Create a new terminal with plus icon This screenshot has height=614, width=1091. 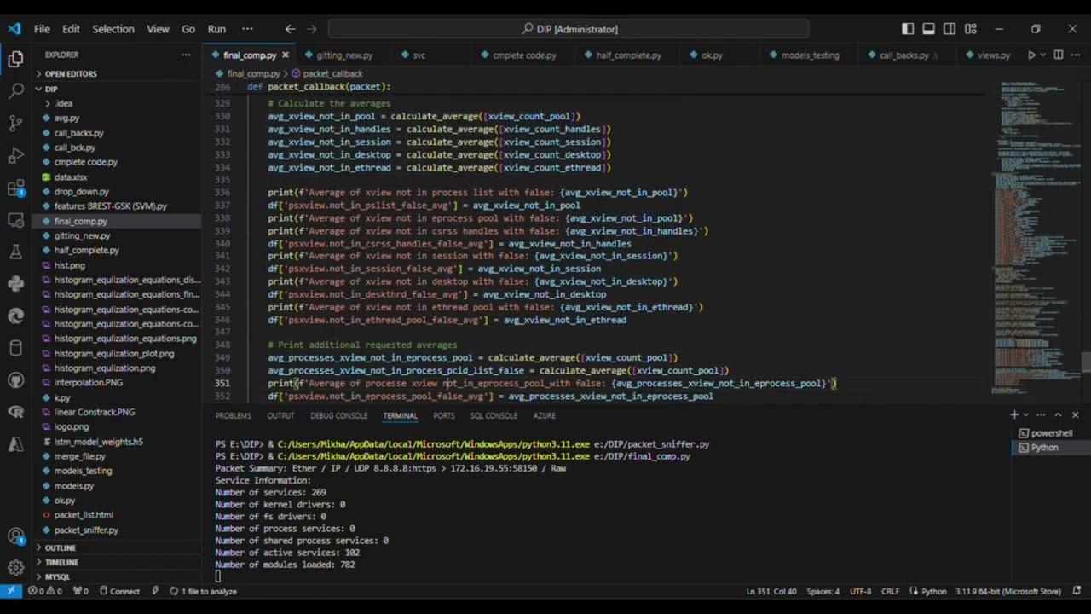[1014, 415]
